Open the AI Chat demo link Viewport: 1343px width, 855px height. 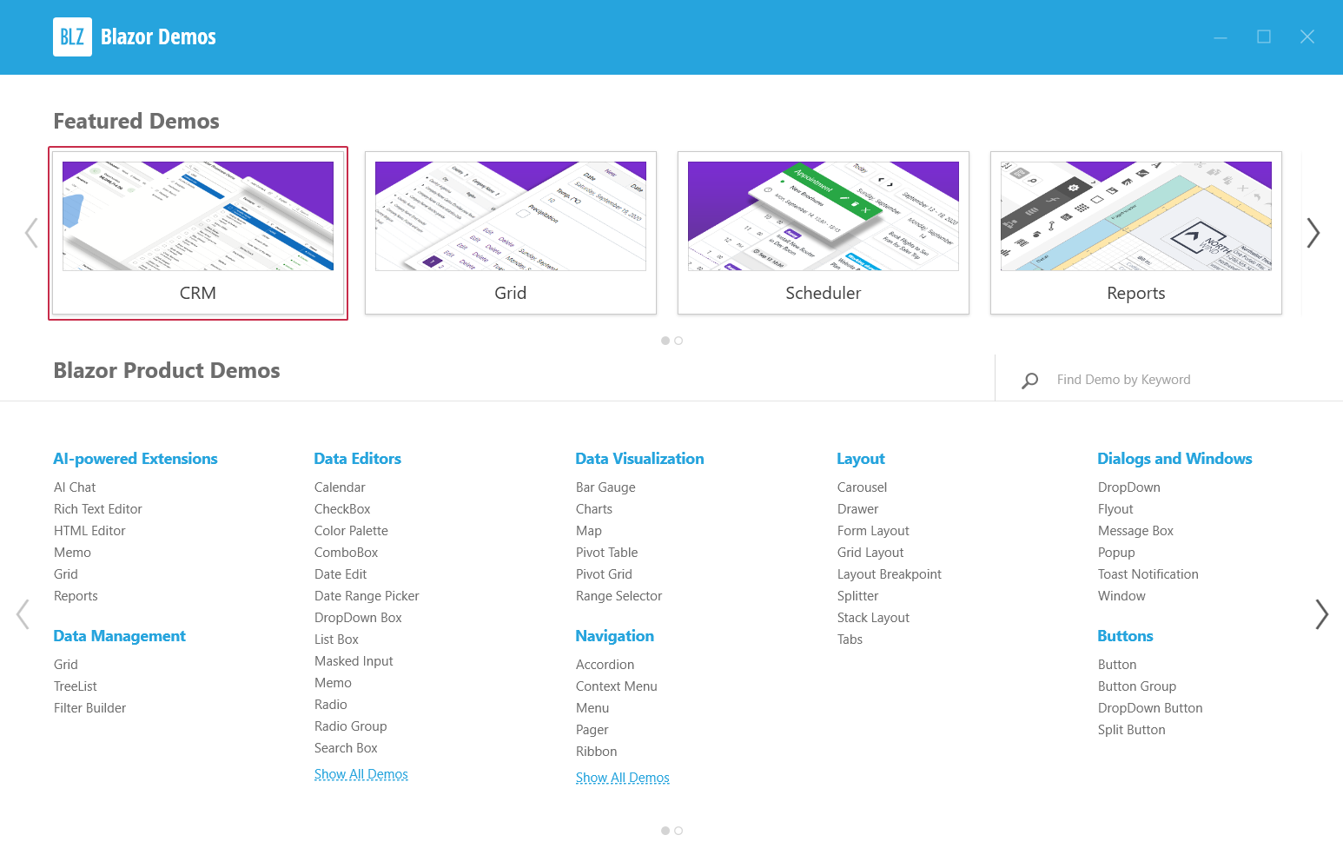(x=75, y=487)
